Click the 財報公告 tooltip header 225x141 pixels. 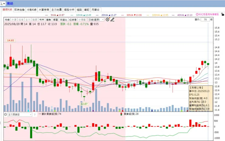pyautogui.click(x=197, y=87)
